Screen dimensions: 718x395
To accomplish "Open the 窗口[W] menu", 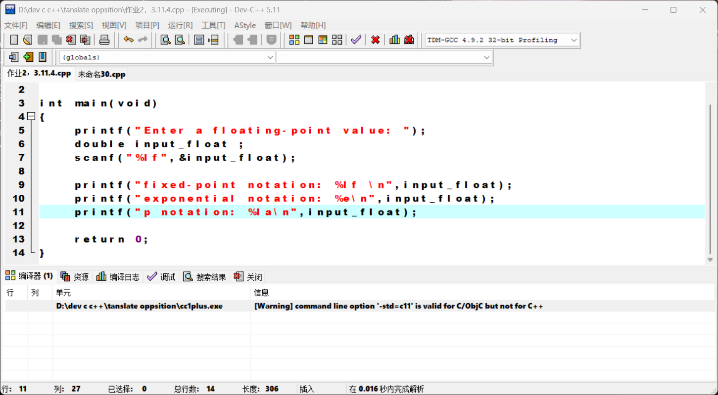I will click(278, 25).
